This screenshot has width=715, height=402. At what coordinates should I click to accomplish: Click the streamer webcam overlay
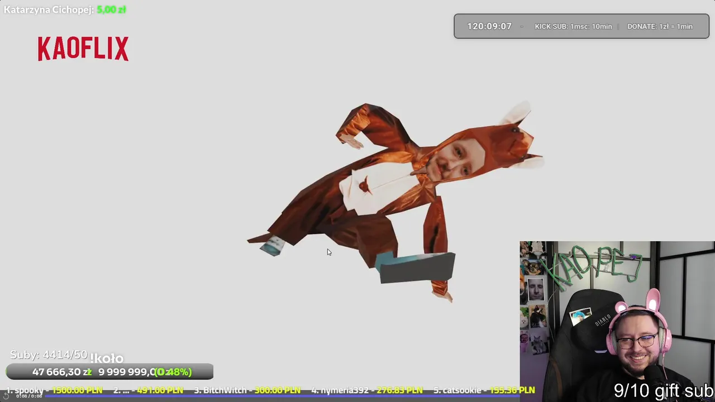[617, 322]
